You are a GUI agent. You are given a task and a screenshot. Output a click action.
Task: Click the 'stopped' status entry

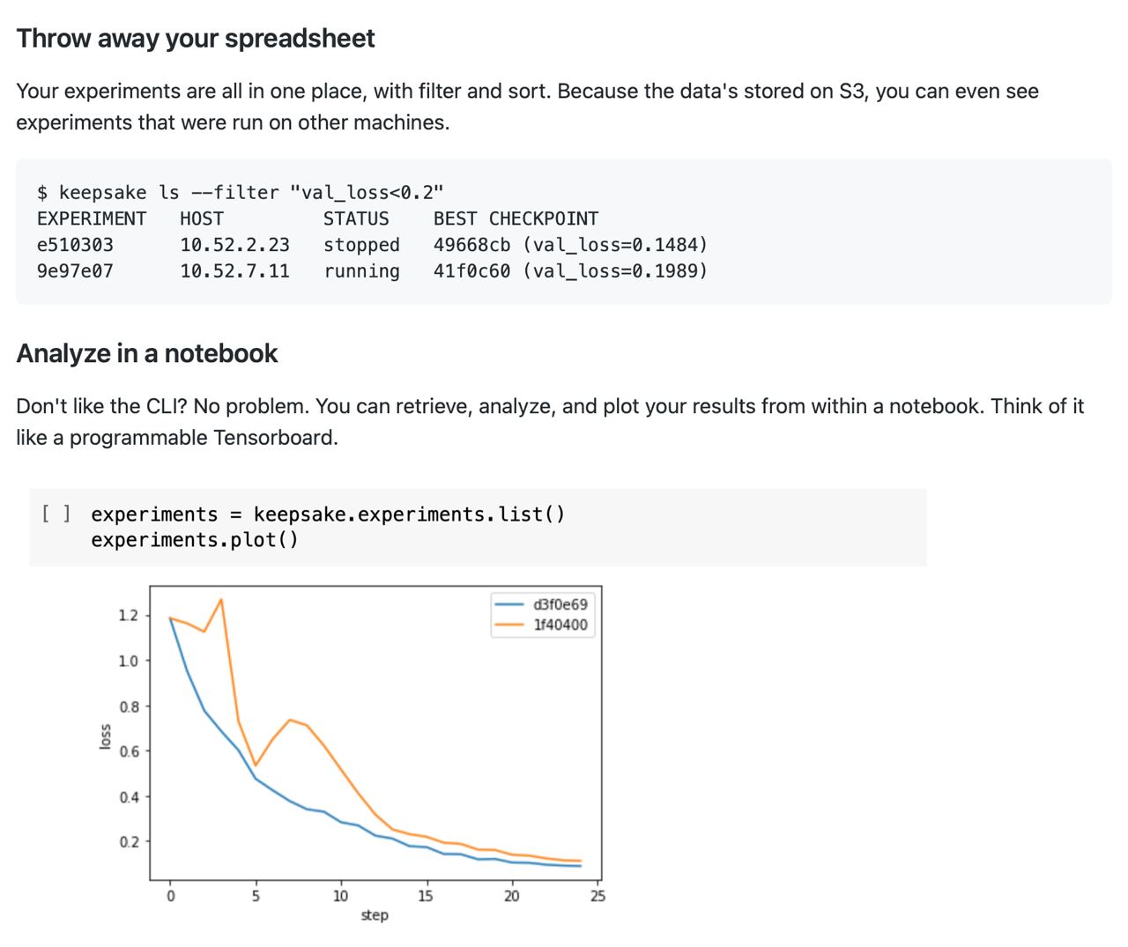(361, 245)
